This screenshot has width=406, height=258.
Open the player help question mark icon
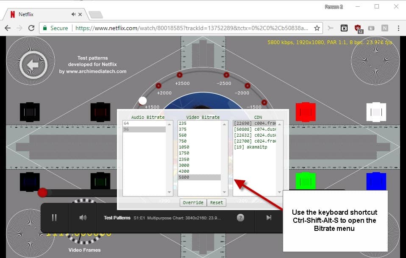point(240,218)
